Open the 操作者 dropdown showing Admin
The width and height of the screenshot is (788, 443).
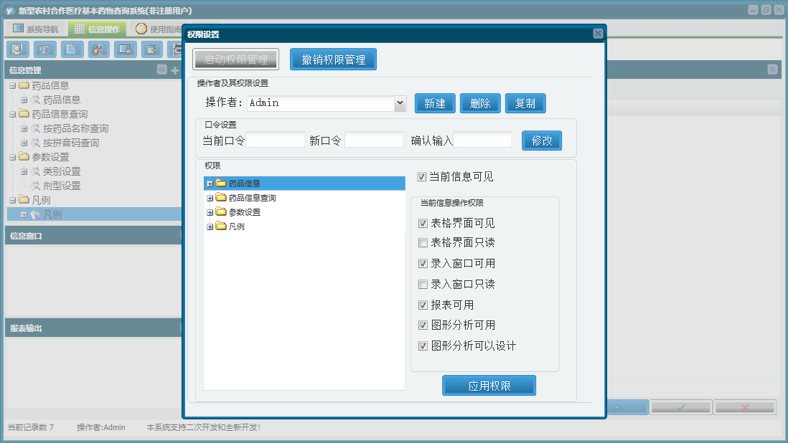[400, 103]
